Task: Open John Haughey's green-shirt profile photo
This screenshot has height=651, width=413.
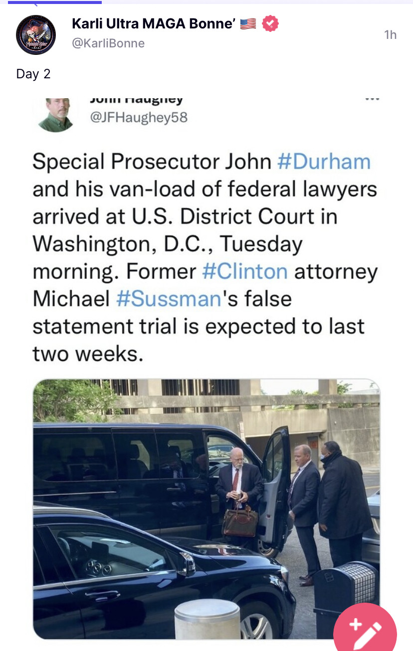Action: [55, 115]
